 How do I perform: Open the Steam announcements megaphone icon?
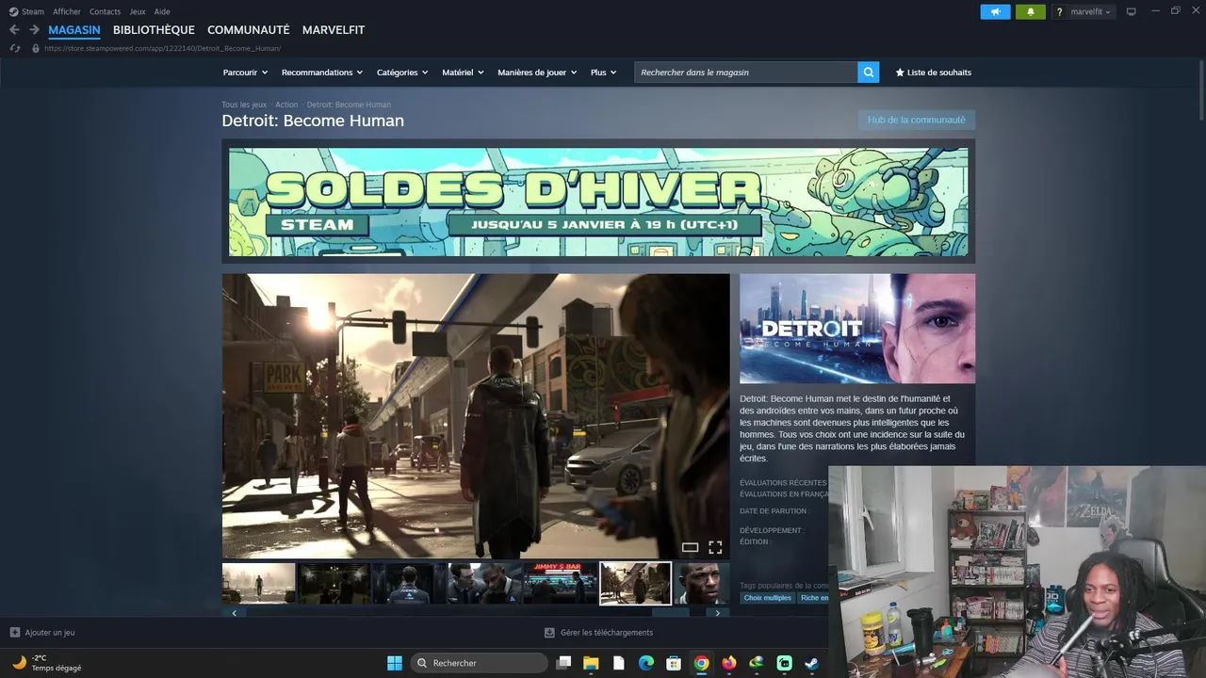point(995,12)
